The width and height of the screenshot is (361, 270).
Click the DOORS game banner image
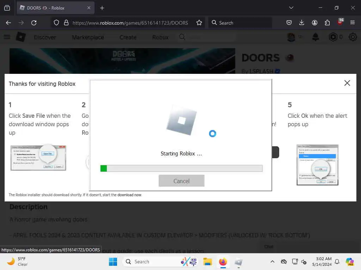tap(122, 61)
